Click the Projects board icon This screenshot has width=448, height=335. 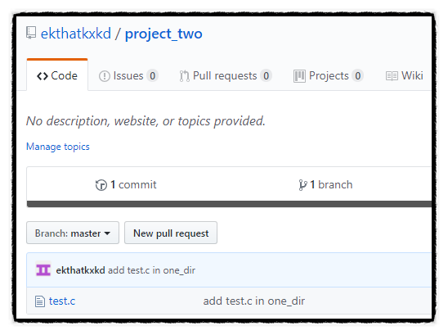click(299, 76)
